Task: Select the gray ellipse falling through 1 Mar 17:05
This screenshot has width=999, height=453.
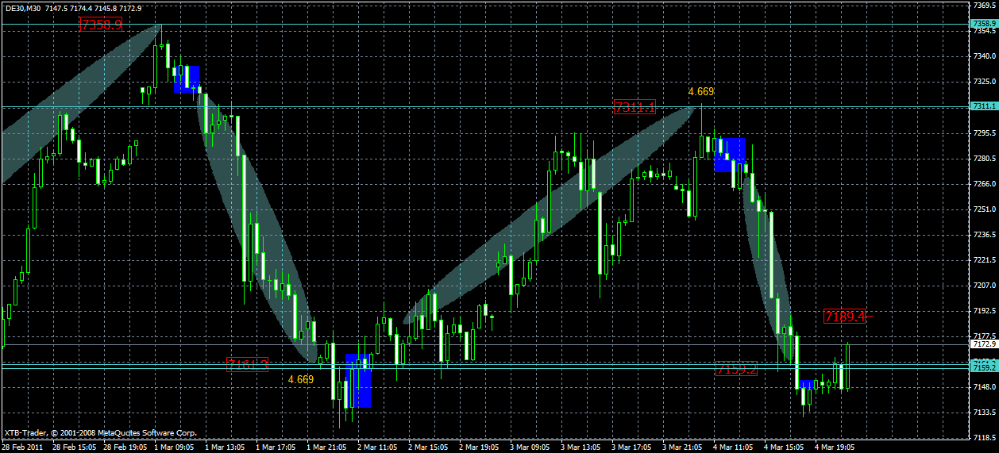Action: 257,228
